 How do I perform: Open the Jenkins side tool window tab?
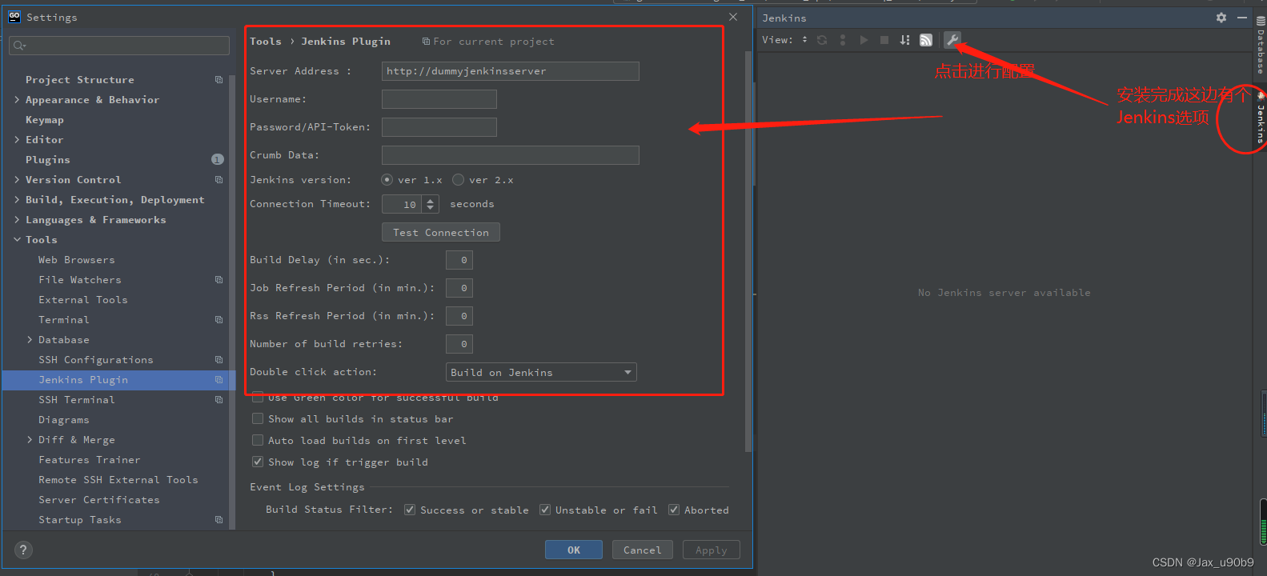[1261, 119]
